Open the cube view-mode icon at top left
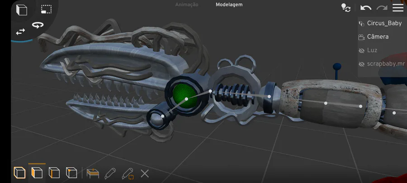This screenshot has width=407, height=183. pyautogui.click(x=22, y=10)
